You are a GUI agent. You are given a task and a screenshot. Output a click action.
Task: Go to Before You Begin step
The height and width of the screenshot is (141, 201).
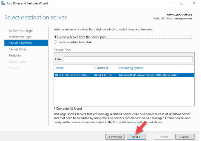(x=21, y=31)
